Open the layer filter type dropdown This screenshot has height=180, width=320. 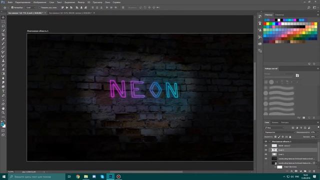(274, 128)
